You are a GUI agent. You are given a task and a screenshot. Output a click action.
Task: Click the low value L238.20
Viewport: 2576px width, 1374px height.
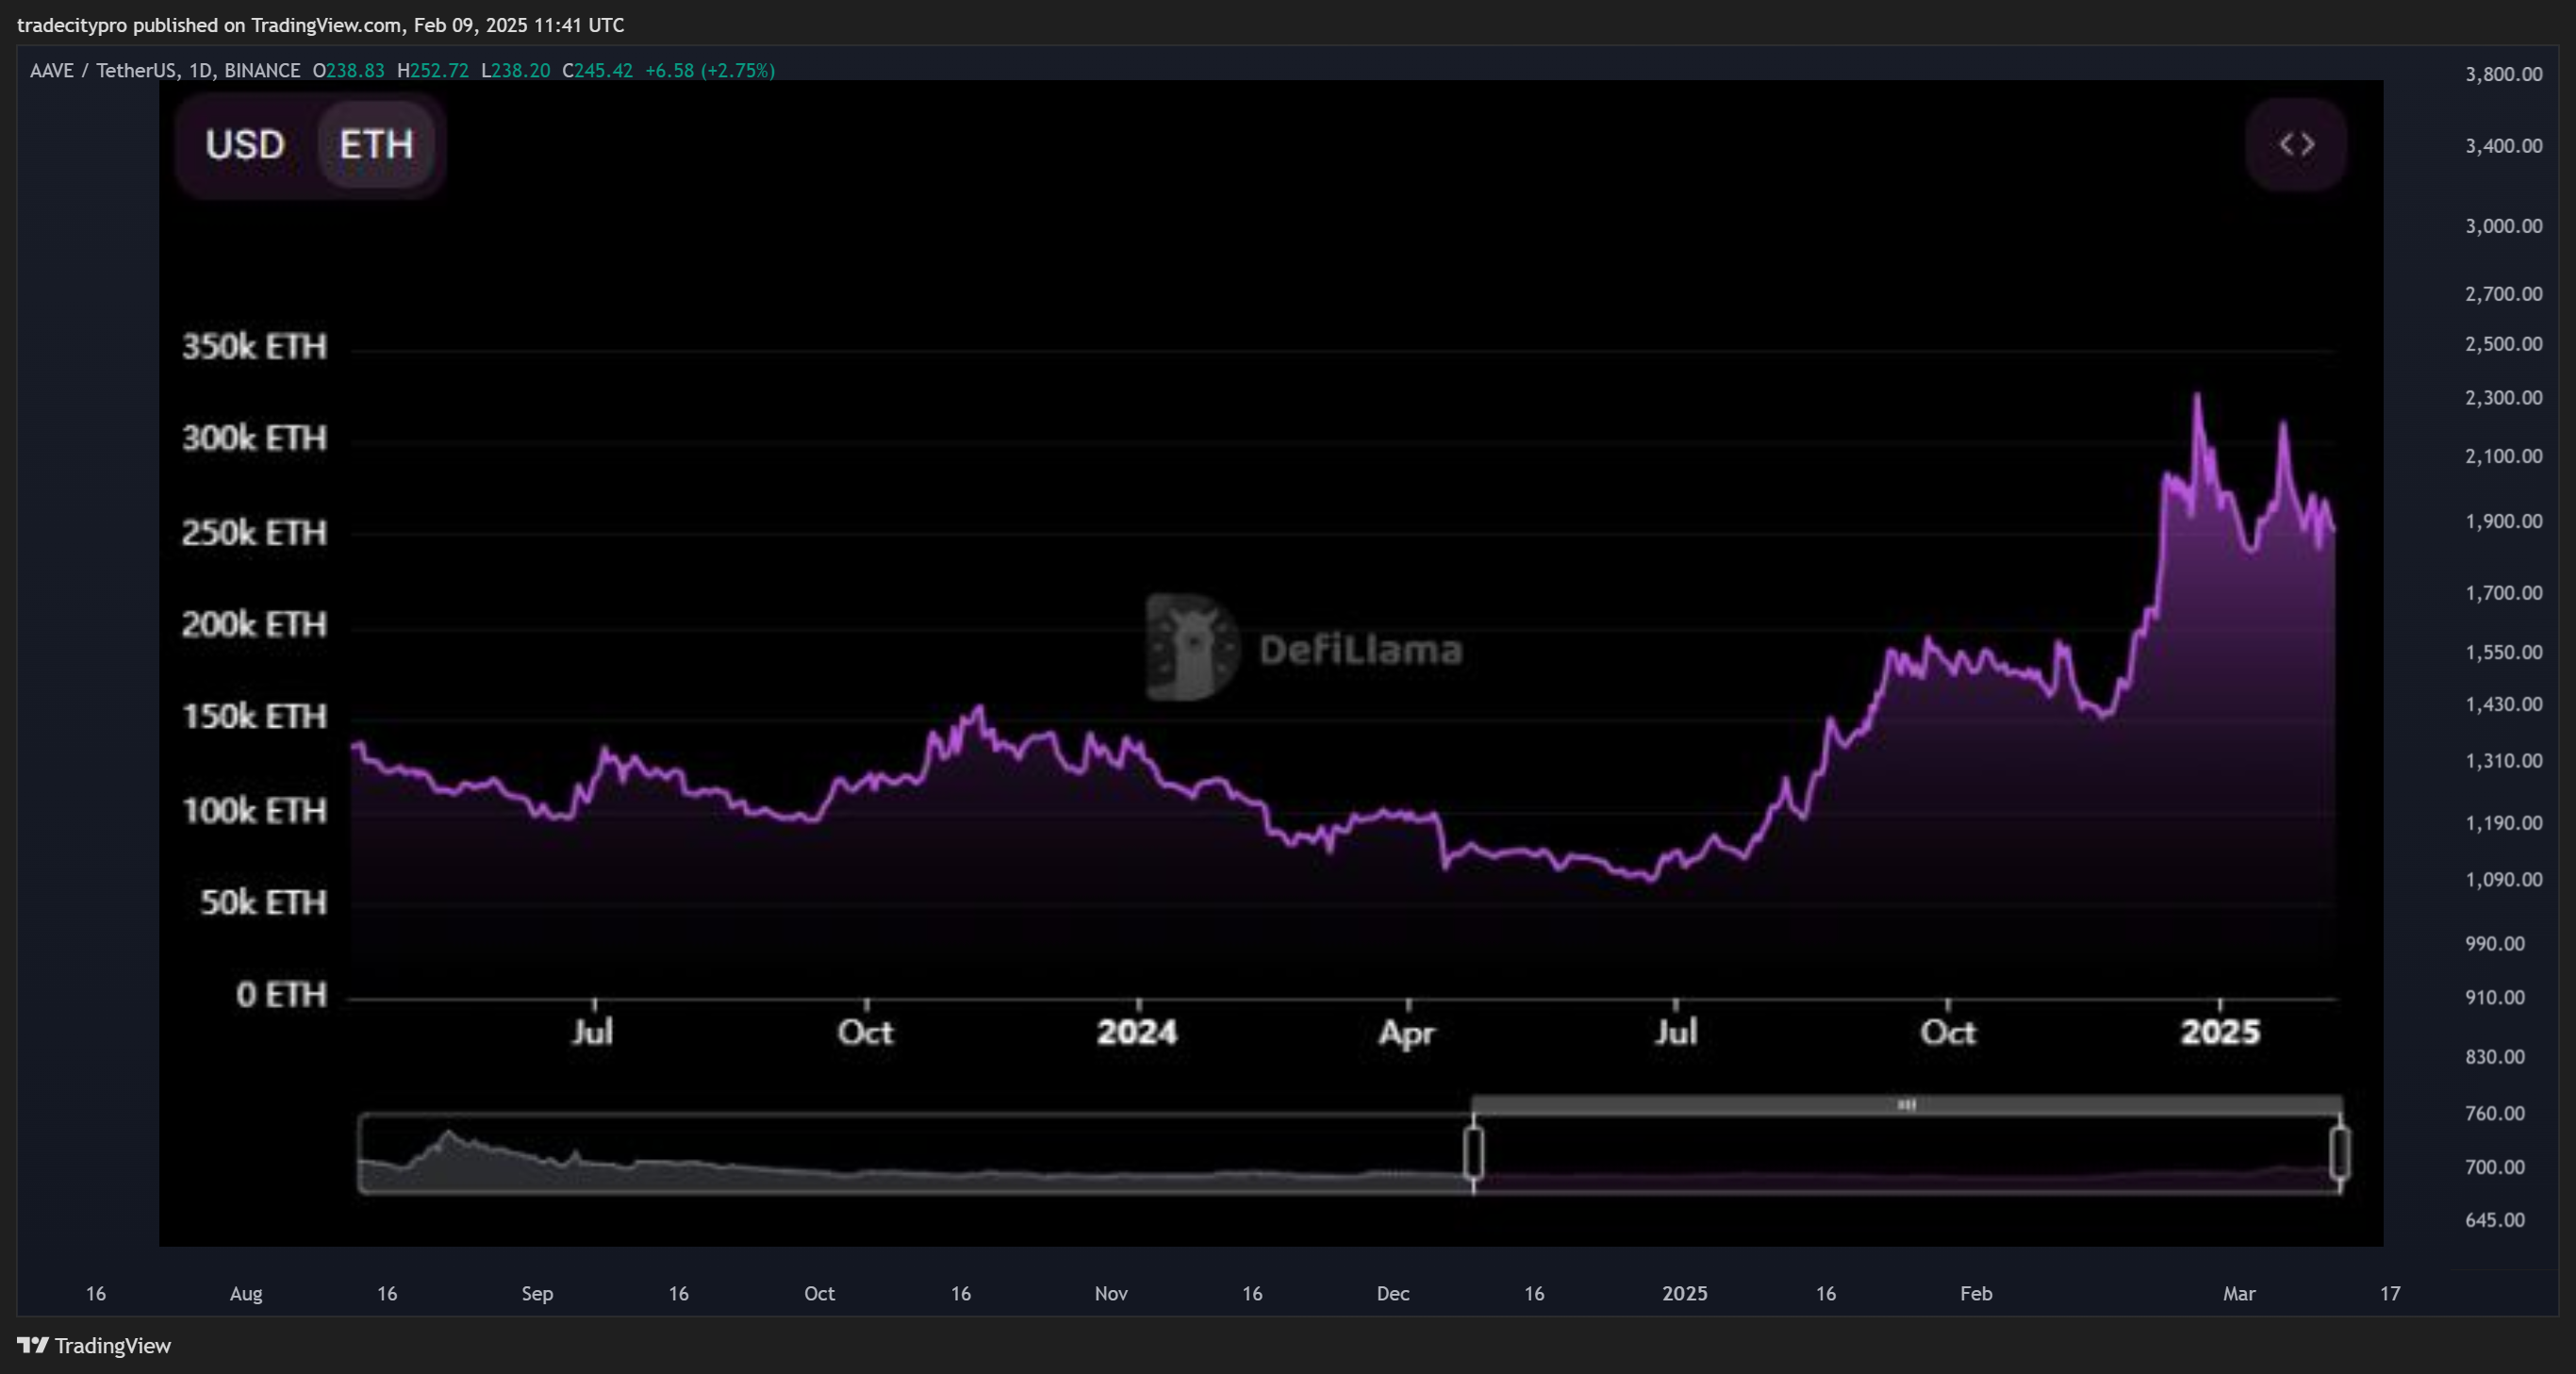515,71
